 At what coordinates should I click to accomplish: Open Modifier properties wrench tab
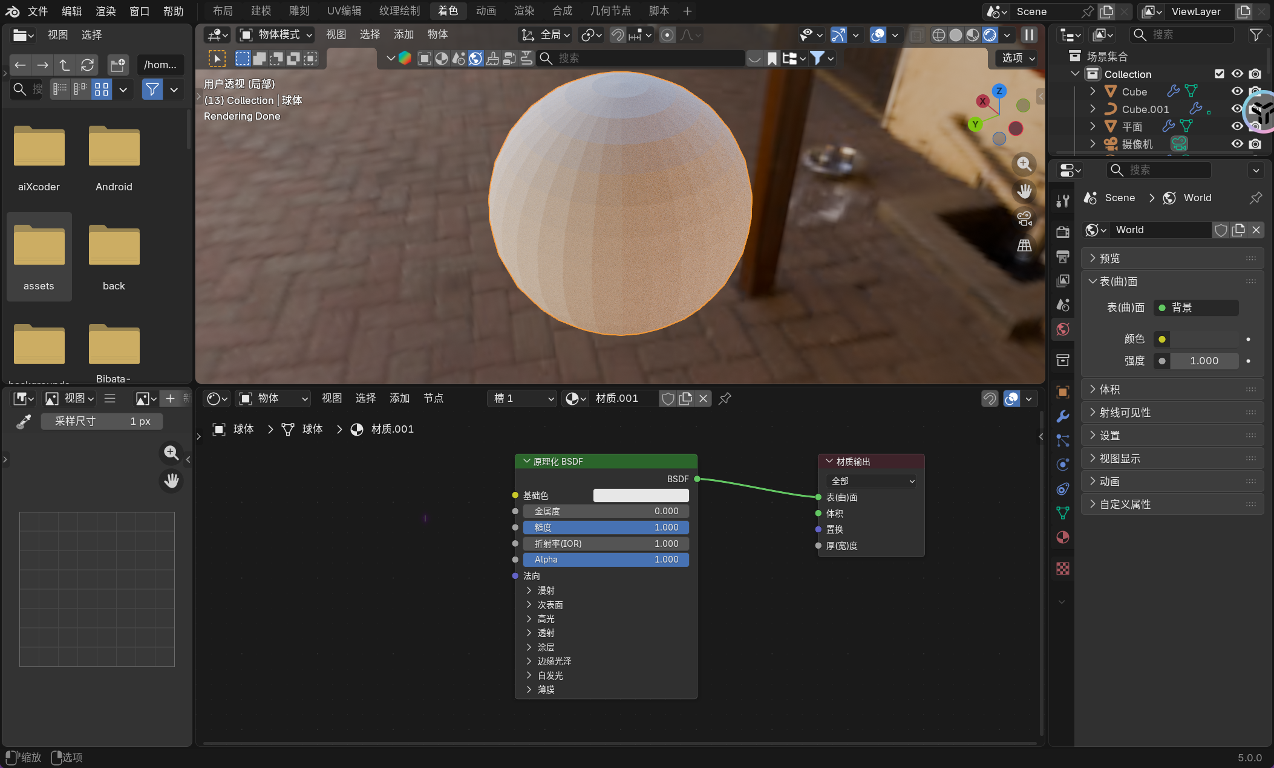point(1063,416)
